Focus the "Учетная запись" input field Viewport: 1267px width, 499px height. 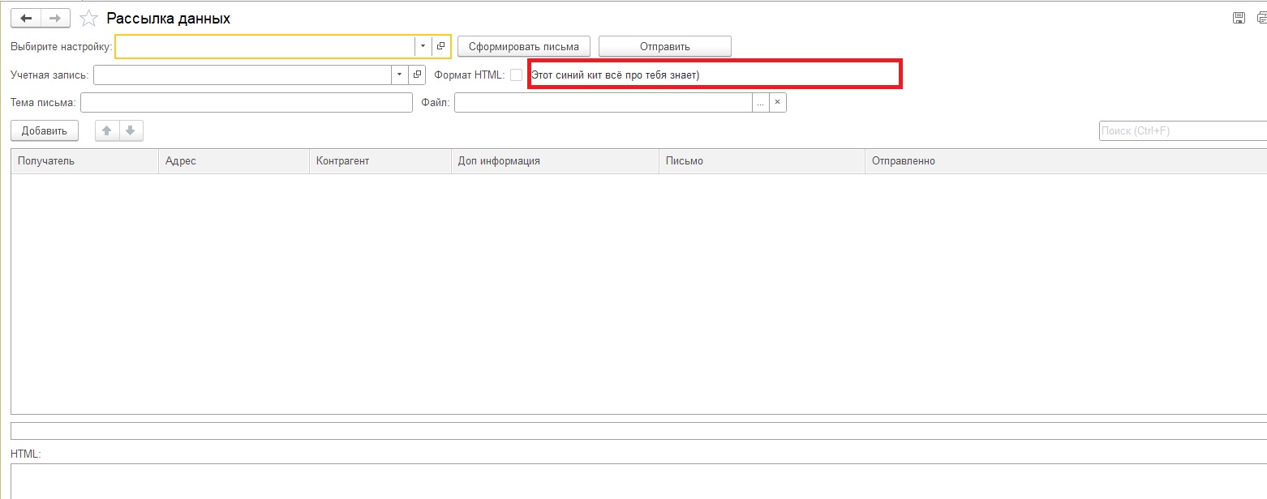(243, 75)
